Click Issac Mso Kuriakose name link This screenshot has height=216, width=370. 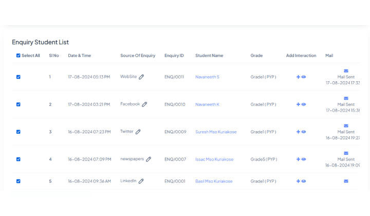click(x=214, y=159)
